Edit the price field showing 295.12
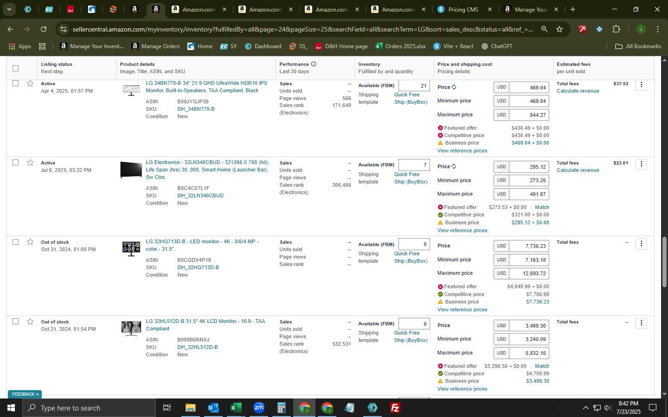 tap(529, 167)
